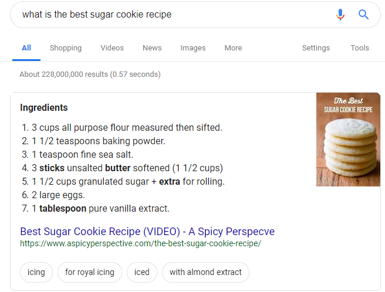385x292 pixels.
Task: View the Images tab
Action: [193, 48]
